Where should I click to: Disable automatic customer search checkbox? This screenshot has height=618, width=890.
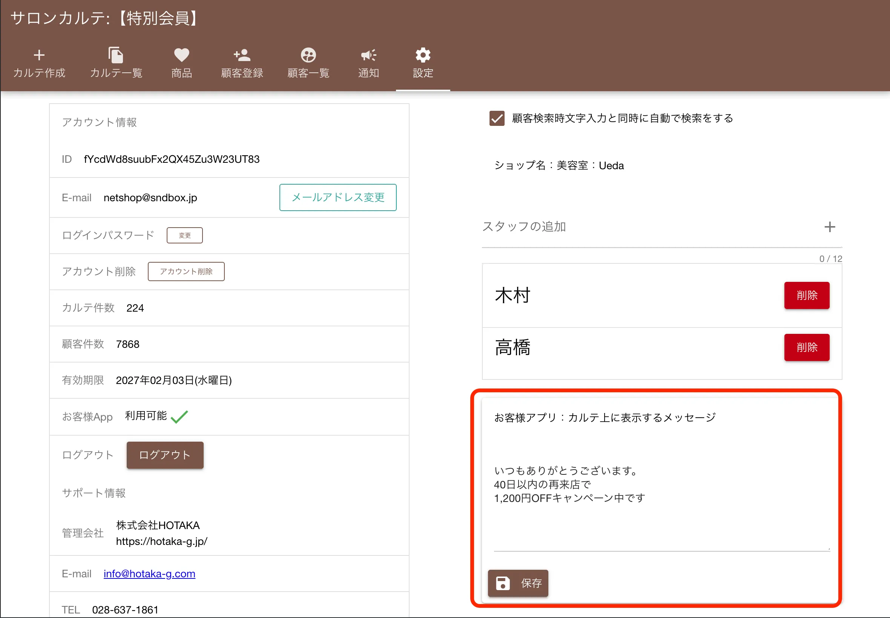(x=497, y=118)
